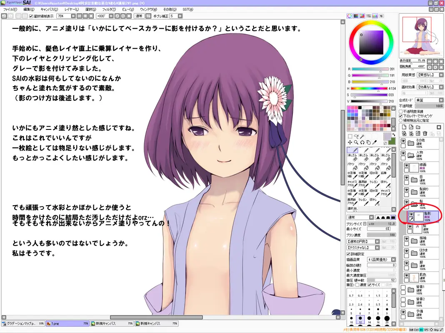Pick the first 消しゴム eraser tool
Screen dimensions: 445x333
[x=352, y=157]
